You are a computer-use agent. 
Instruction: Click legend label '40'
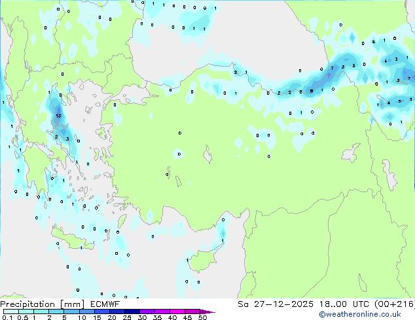coord(172,317)
